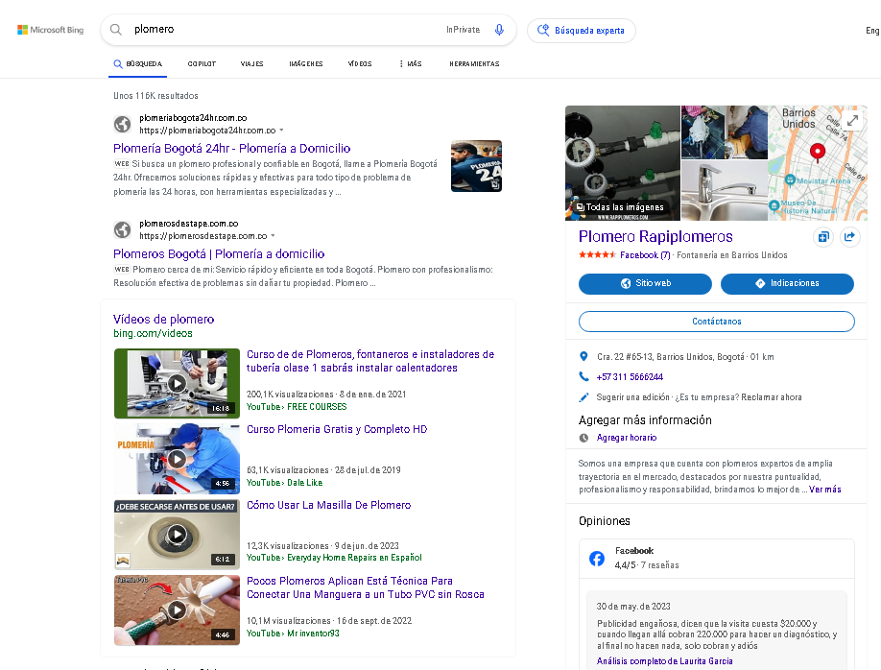
Task: Click the save-to-collection icon beside Rapiplomeros
Action: (822, 237)
